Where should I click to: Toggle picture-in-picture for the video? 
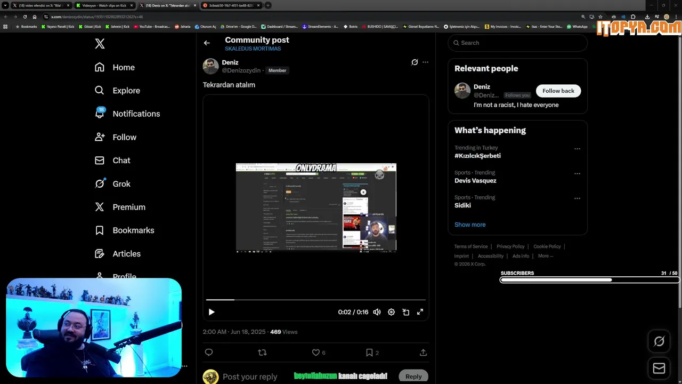click(405, 312)
